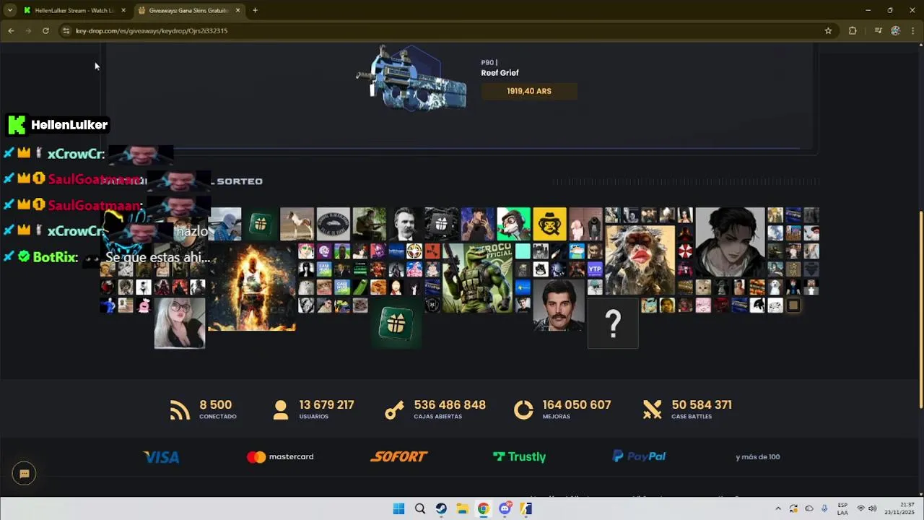Open the media controls icon
This screenshot has height=520, width=924.
click(x=878, y=30)
